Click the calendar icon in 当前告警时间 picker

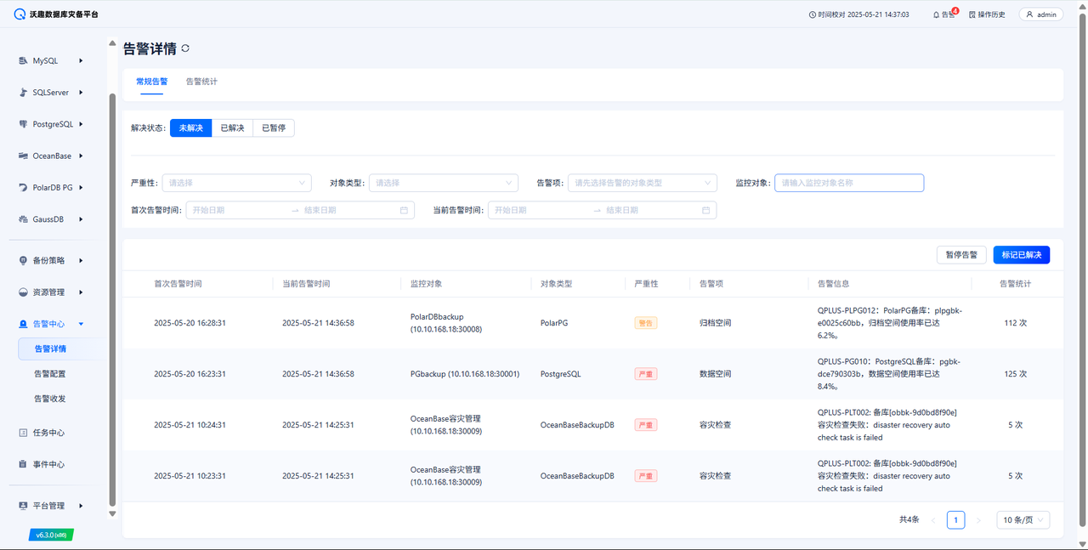point(705,210)
